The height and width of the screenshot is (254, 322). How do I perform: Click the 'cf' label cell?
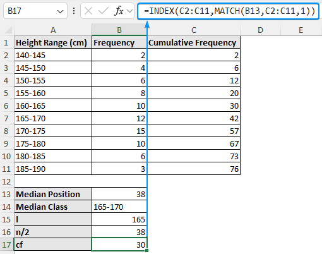53,245
